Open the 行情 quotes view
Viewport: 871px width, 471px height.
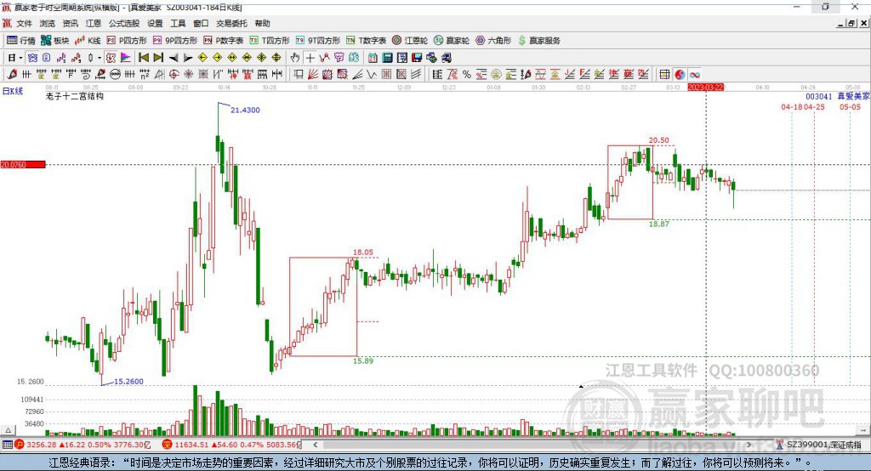pos(20,41)
